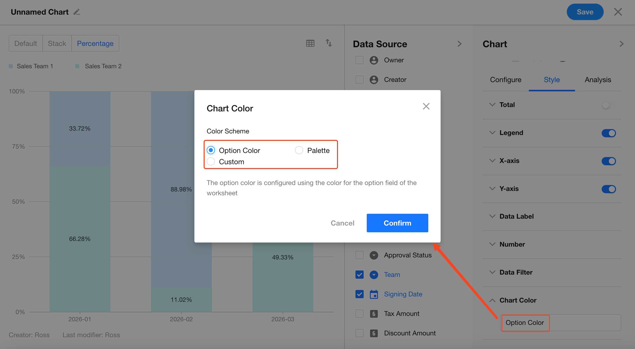
Task: Click the Owner person icon
Action: 374,60
